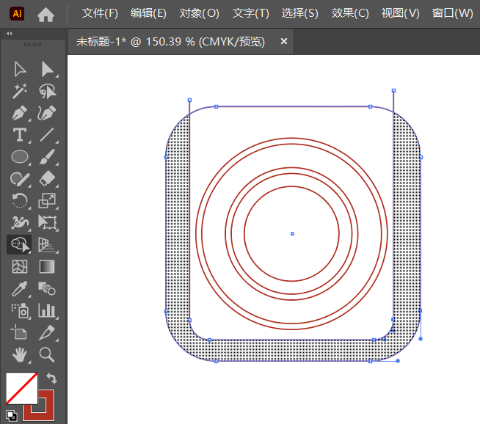Pick the Zoom tool

pyautogui.click(x=47, y=354)
